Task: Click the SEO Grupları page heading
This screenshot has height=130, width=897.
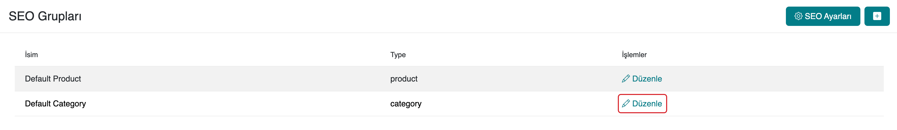Action: (x=45, y=16)
